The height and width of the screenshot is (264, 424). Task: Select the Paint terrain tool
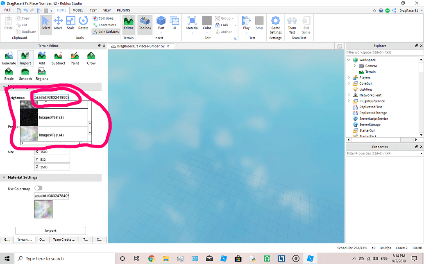[x=75, y=58]
